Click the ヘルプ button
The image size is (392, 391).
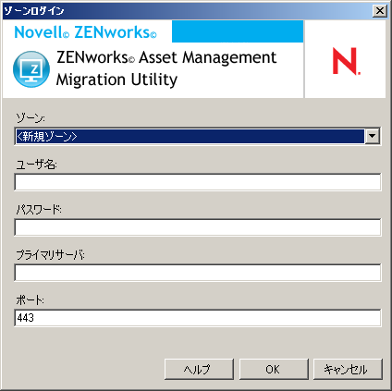[199, 369]
